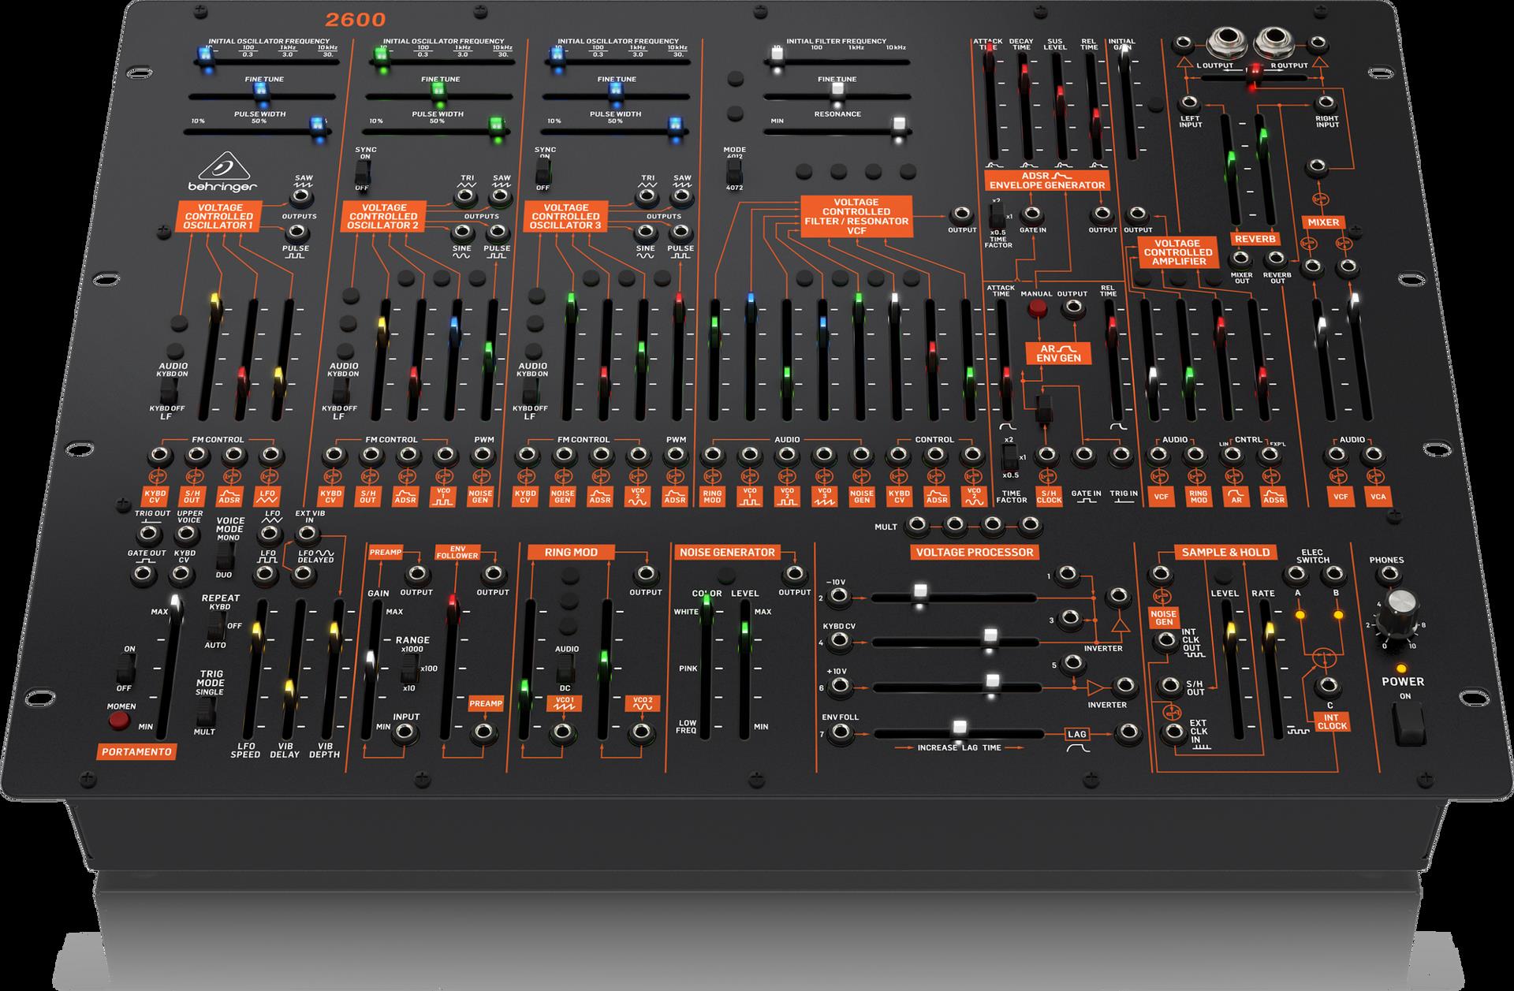The image size is (1514, 991).
Task: Switch VOICE MODE from MONO to DUO
Action: [x=225, y=556]
